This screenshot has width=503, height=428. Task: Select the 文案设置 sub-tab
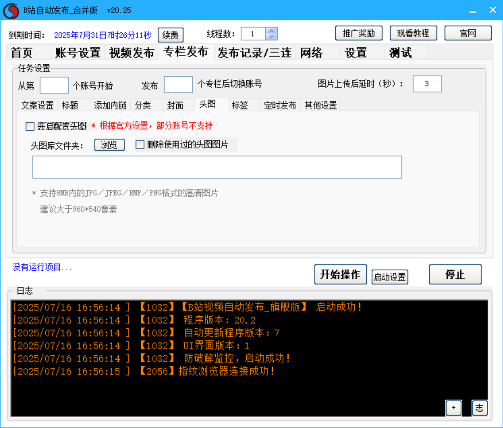click(37, 105)
